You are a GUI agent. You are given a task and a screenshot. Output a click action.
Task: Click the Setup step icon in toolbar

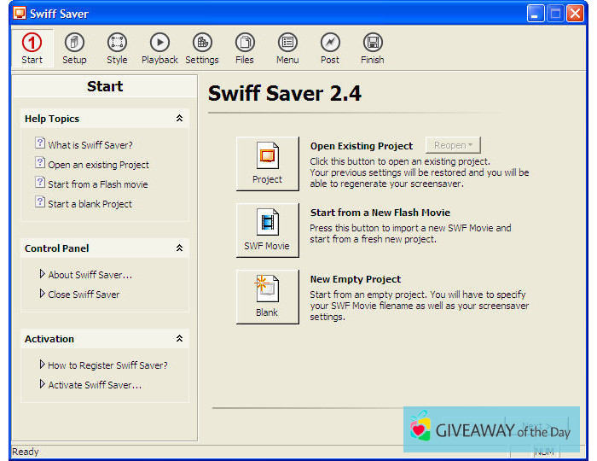(74, 48)
